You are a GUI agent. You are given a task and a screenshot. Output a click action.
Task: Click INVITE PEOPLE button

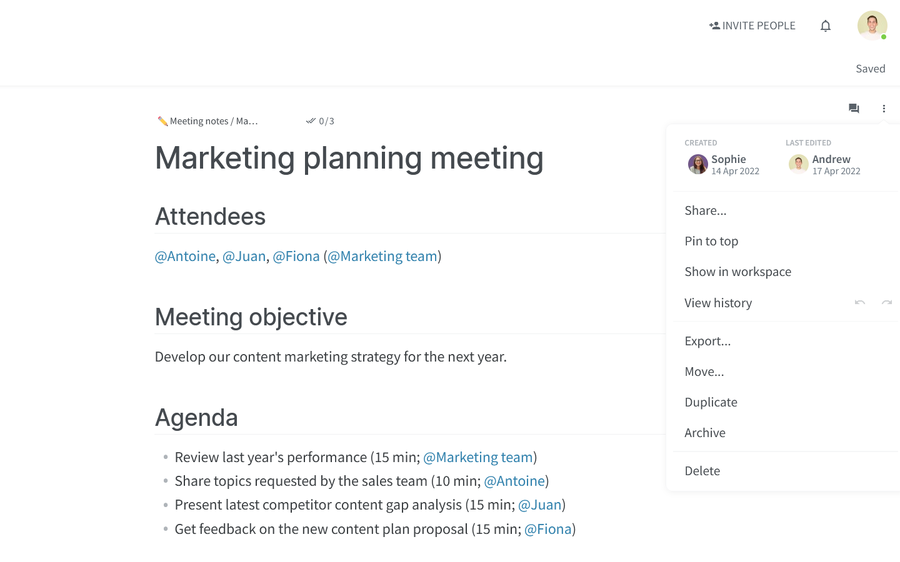pyautogui.click(x=752, y=26)
